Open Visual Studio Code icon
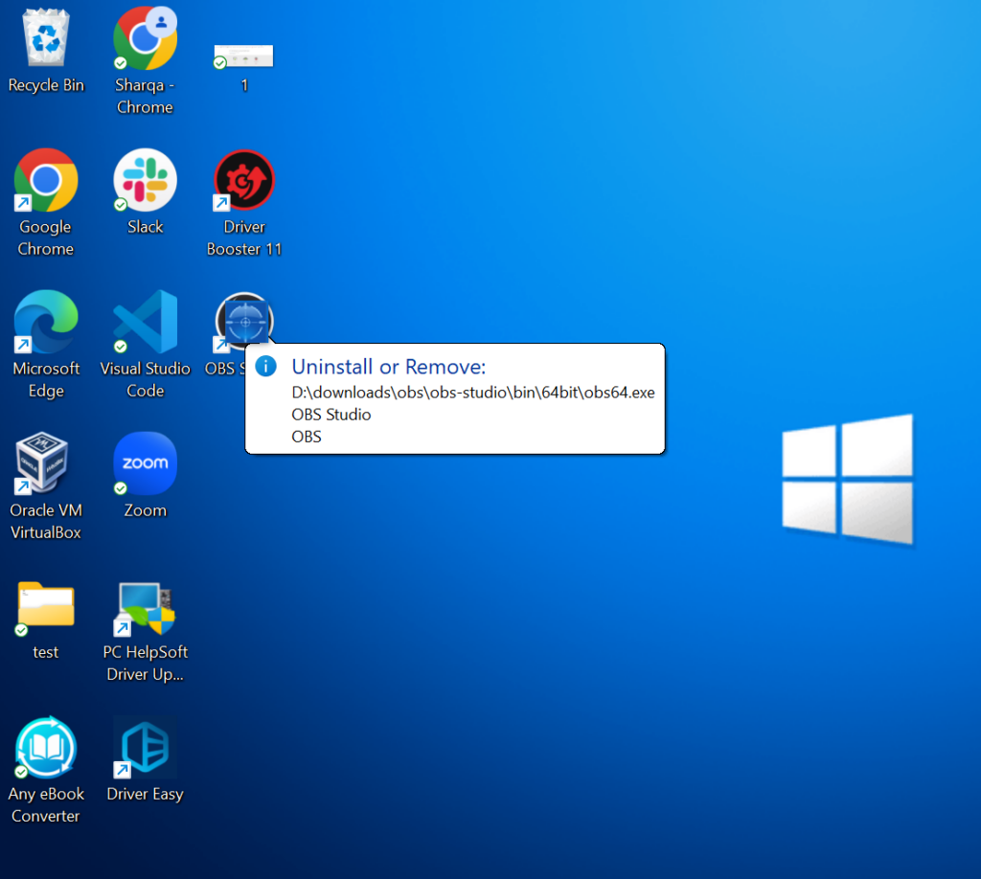Screen dimensions: 981x879 point(146,322)
